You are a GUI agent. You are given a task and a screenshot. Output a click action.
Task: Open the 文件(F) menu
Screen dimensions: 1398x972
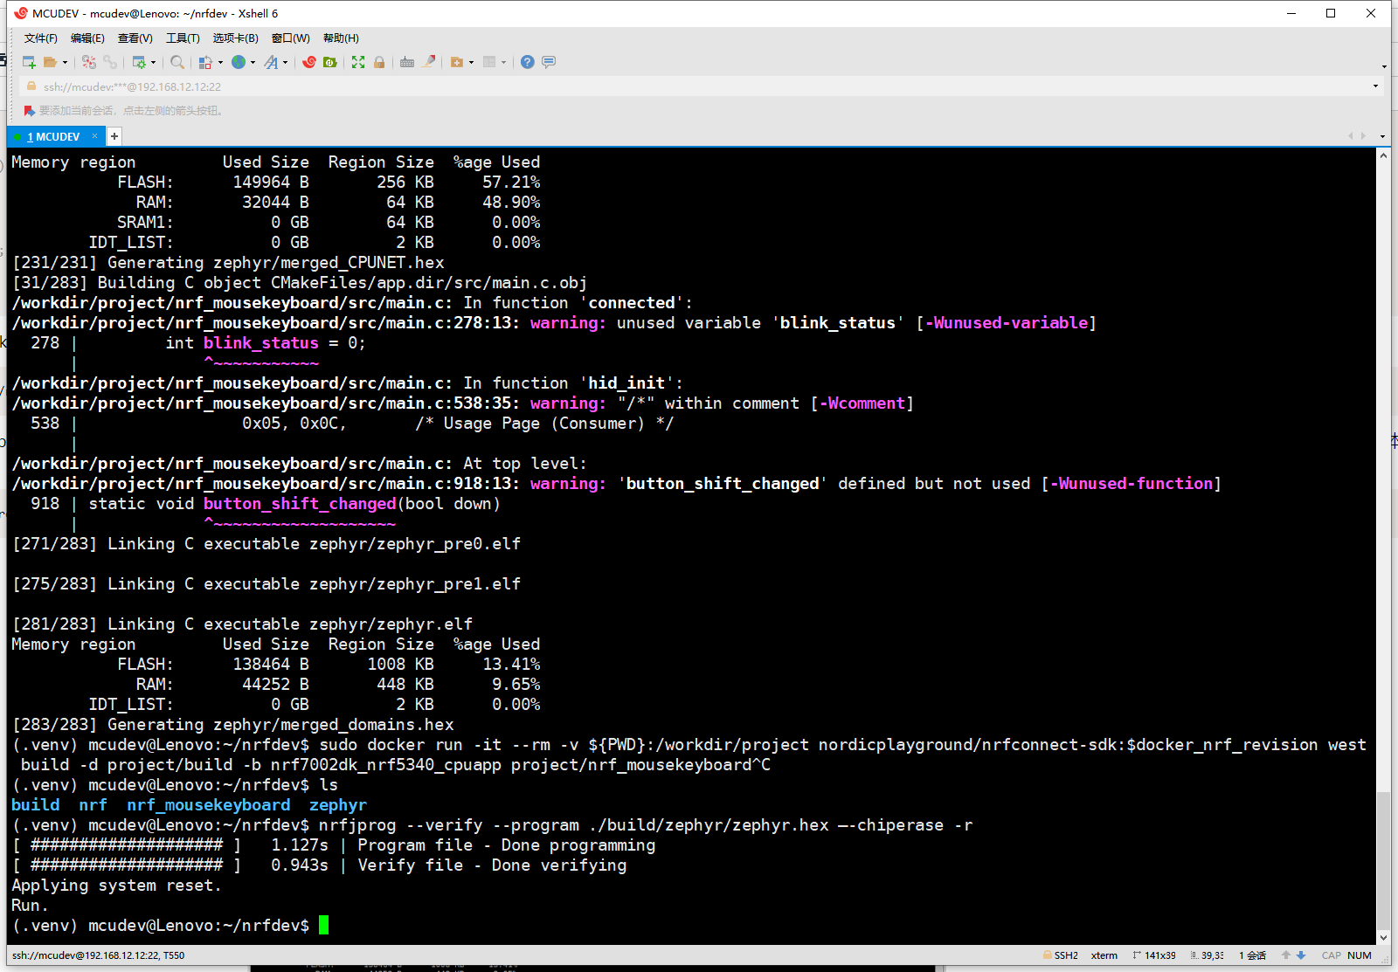click(x=40, y=38)
